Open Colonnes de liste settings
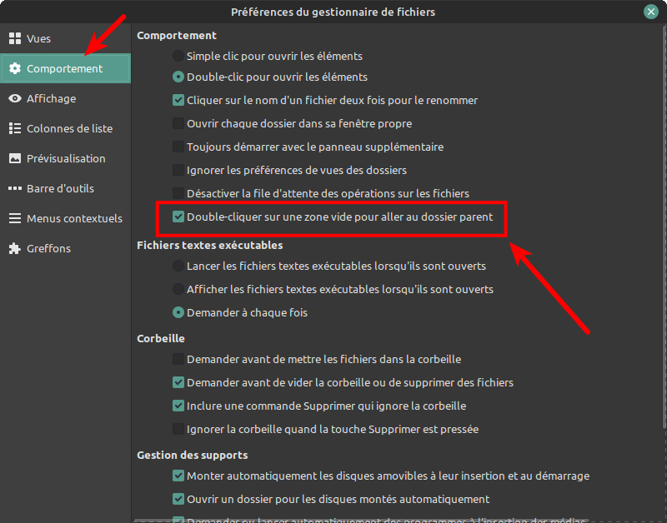Screen dimensions: 667x523 70,128
